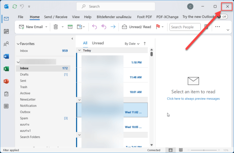The height and width of the screenshot is (153, 234).
Task: Launch PowerPoint from the sidebar
Action: tap(6, 81)
